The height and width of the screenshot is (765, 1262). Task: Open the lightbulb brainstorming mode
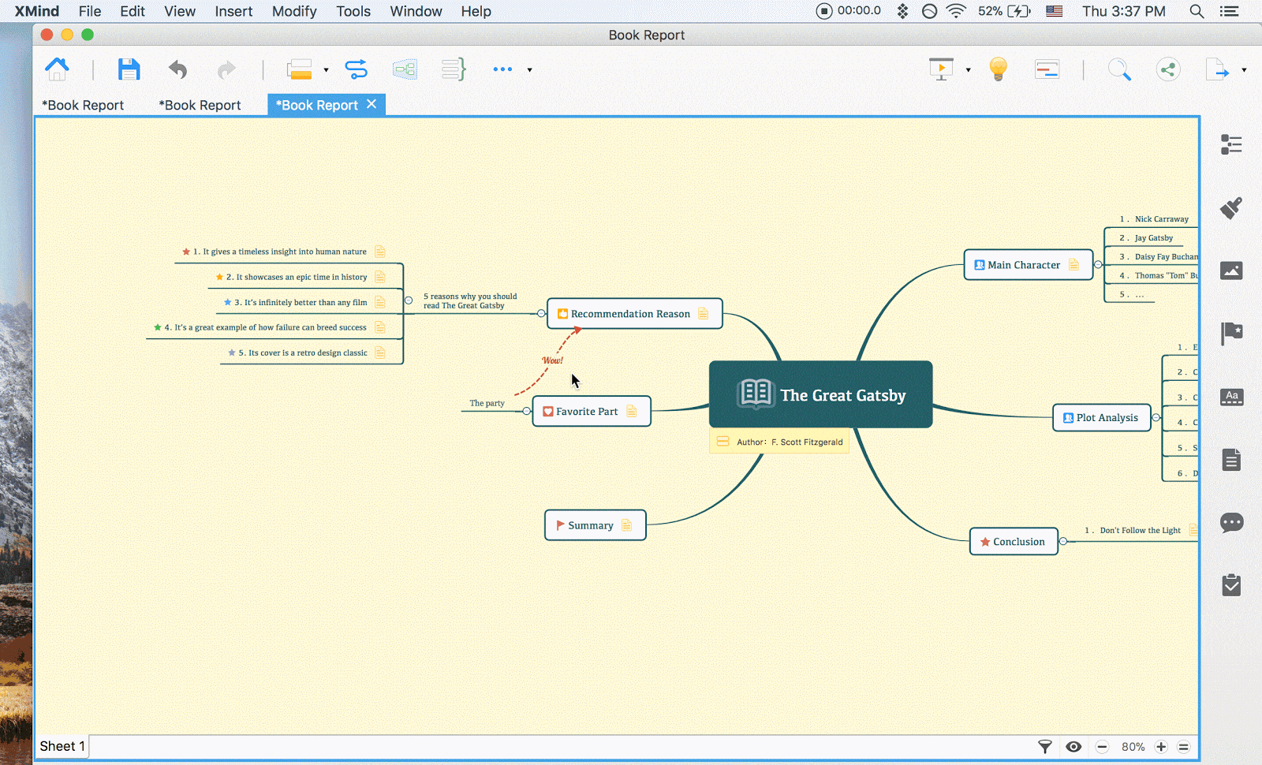[998, 69]
